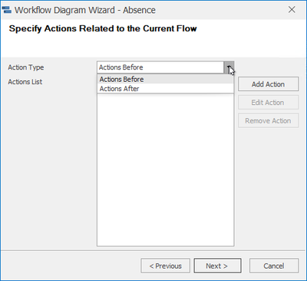The width and height of the screenshot is (307, 281).
Task: Click the Edit Action button
Action: [x=268, y=103]
